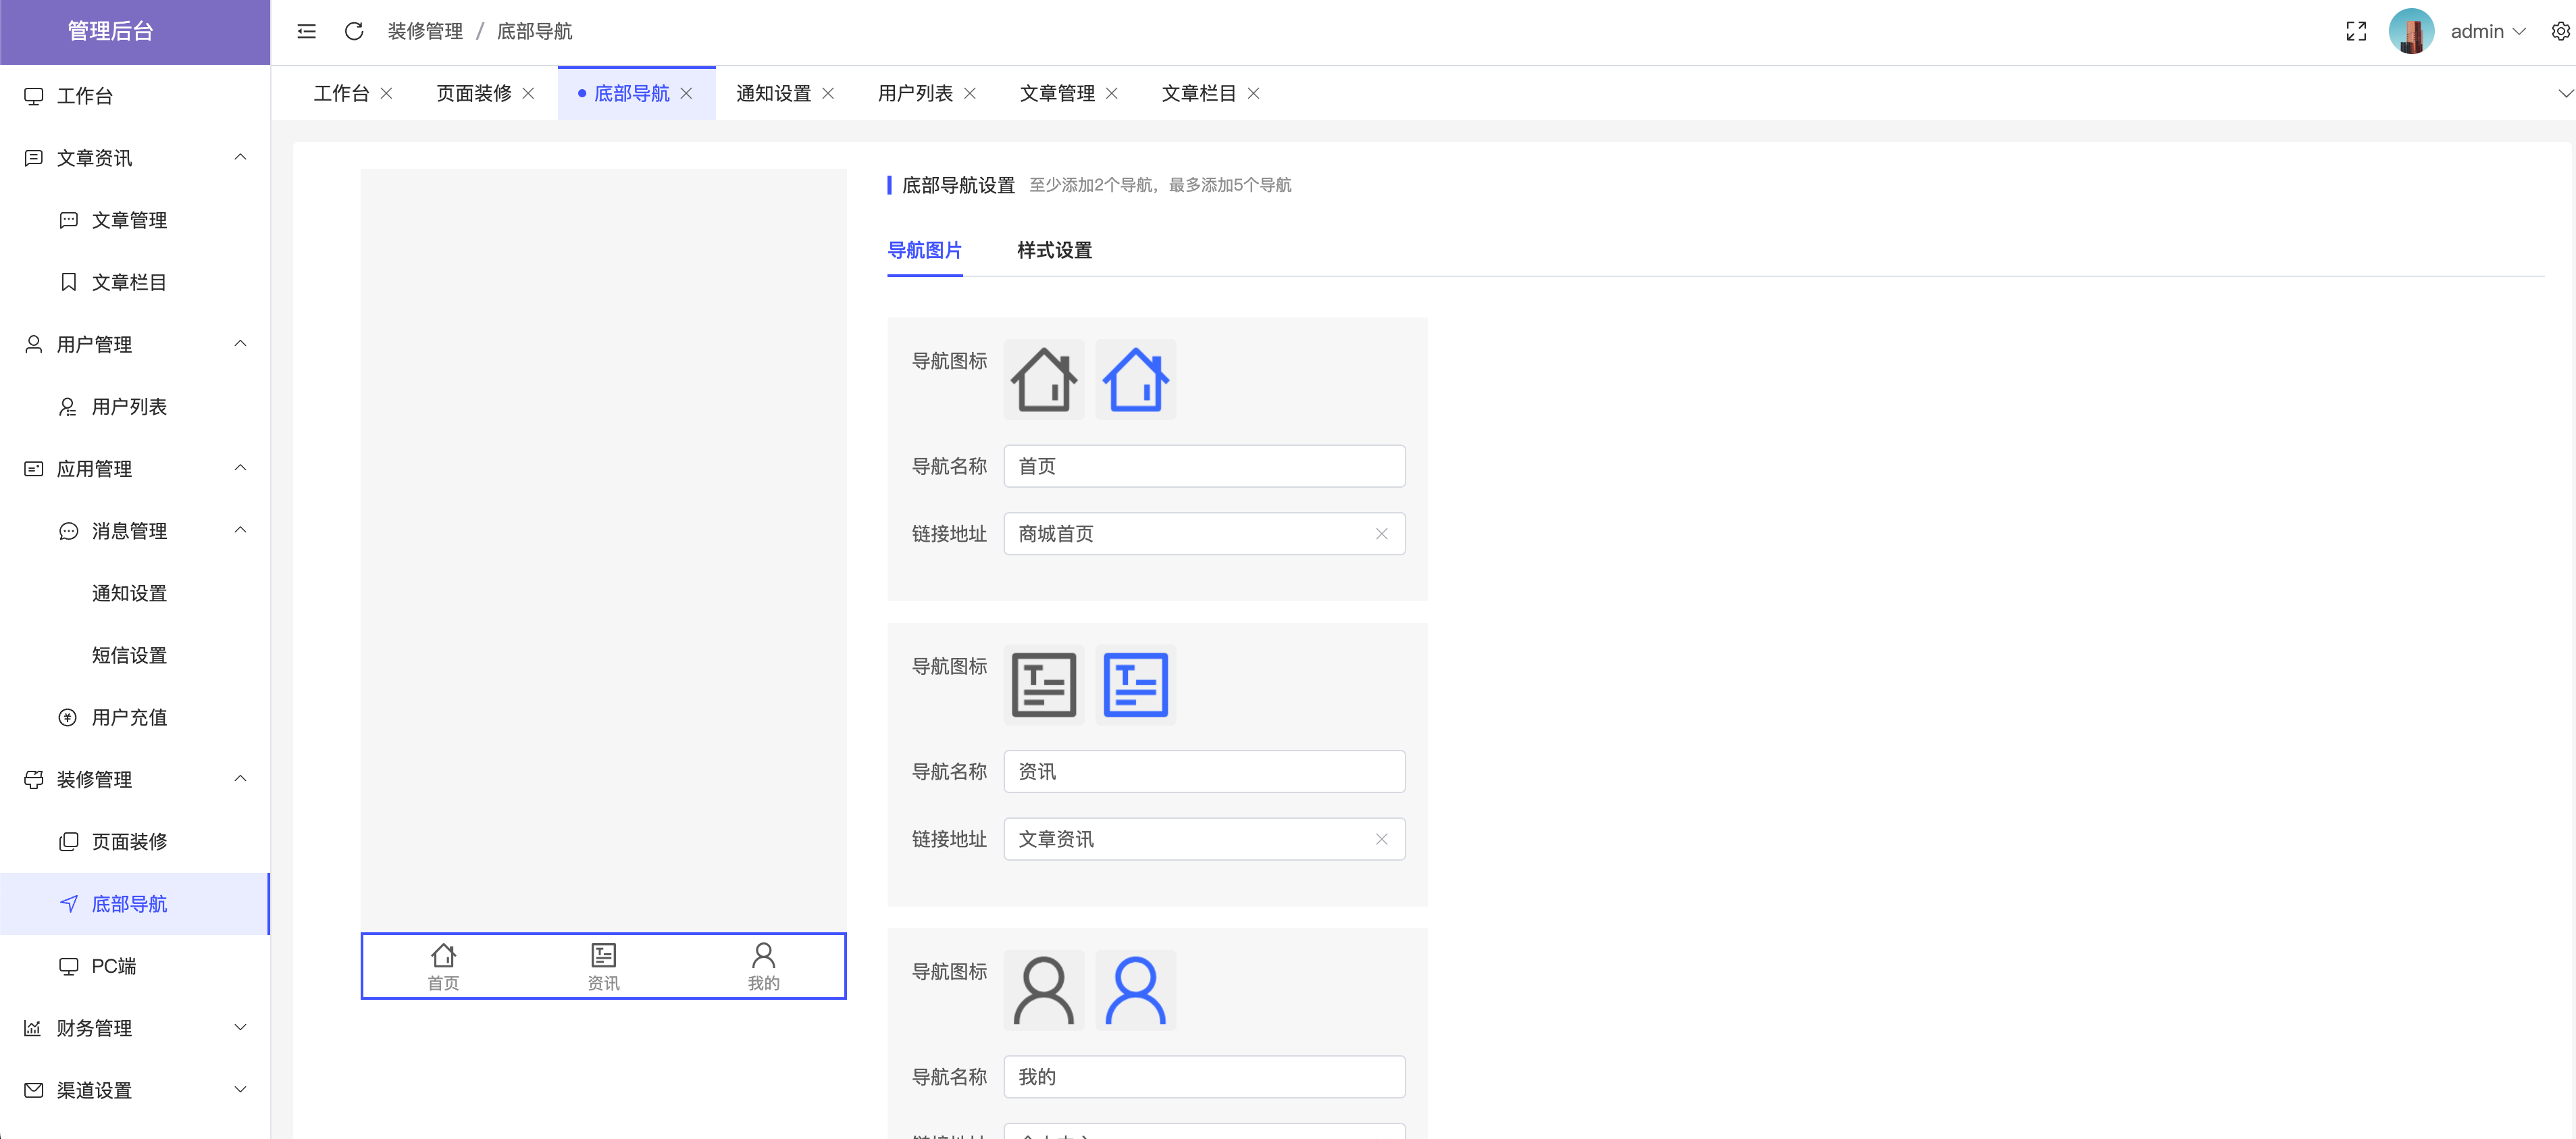Click the 装修管理 breadcrumb
Viewport: 2576px width, 1139px height.
pyautogui.click(x=425, y=31)
